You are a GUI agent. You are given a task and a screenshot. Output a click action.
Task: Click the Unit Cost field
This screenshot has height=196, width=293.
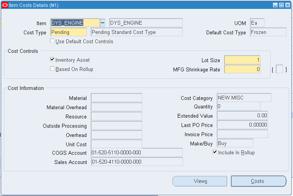116,144
